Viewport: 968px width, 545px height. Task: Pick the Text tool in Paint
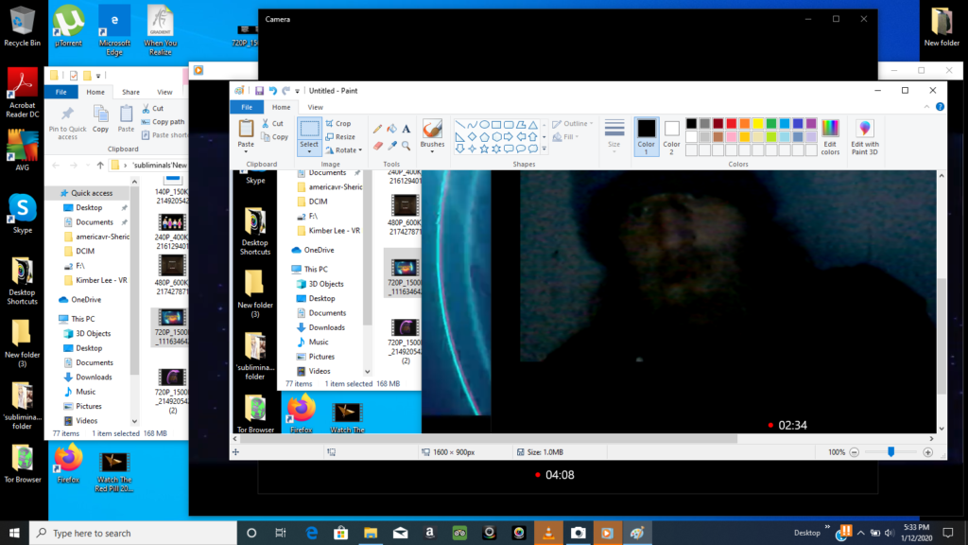click(x=406, y=129)
